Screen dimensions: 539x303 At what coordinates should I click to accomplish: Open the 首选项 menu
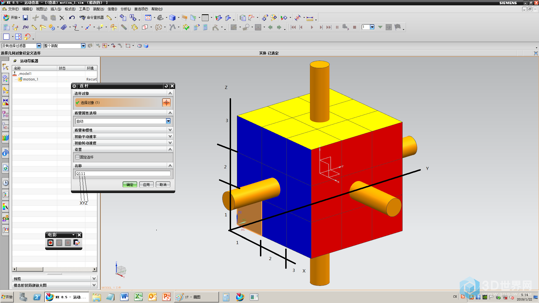pyautogui.click(x=141, y=9)
